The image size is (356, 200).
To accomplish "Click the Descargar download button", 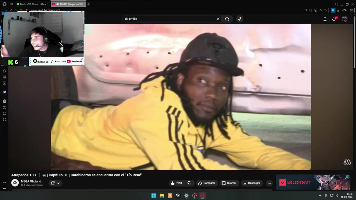I will pos(252,183).
